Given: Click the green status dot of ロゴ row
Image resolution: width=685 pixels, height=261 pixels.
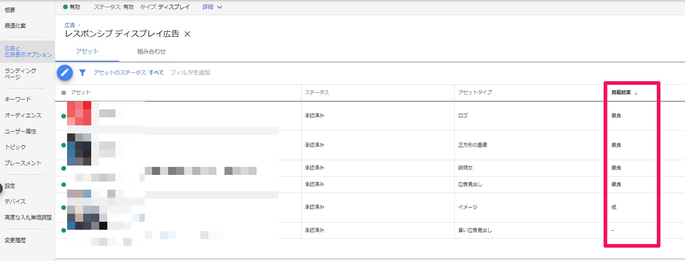Looking at the screenshot, I should click(64, 116).
